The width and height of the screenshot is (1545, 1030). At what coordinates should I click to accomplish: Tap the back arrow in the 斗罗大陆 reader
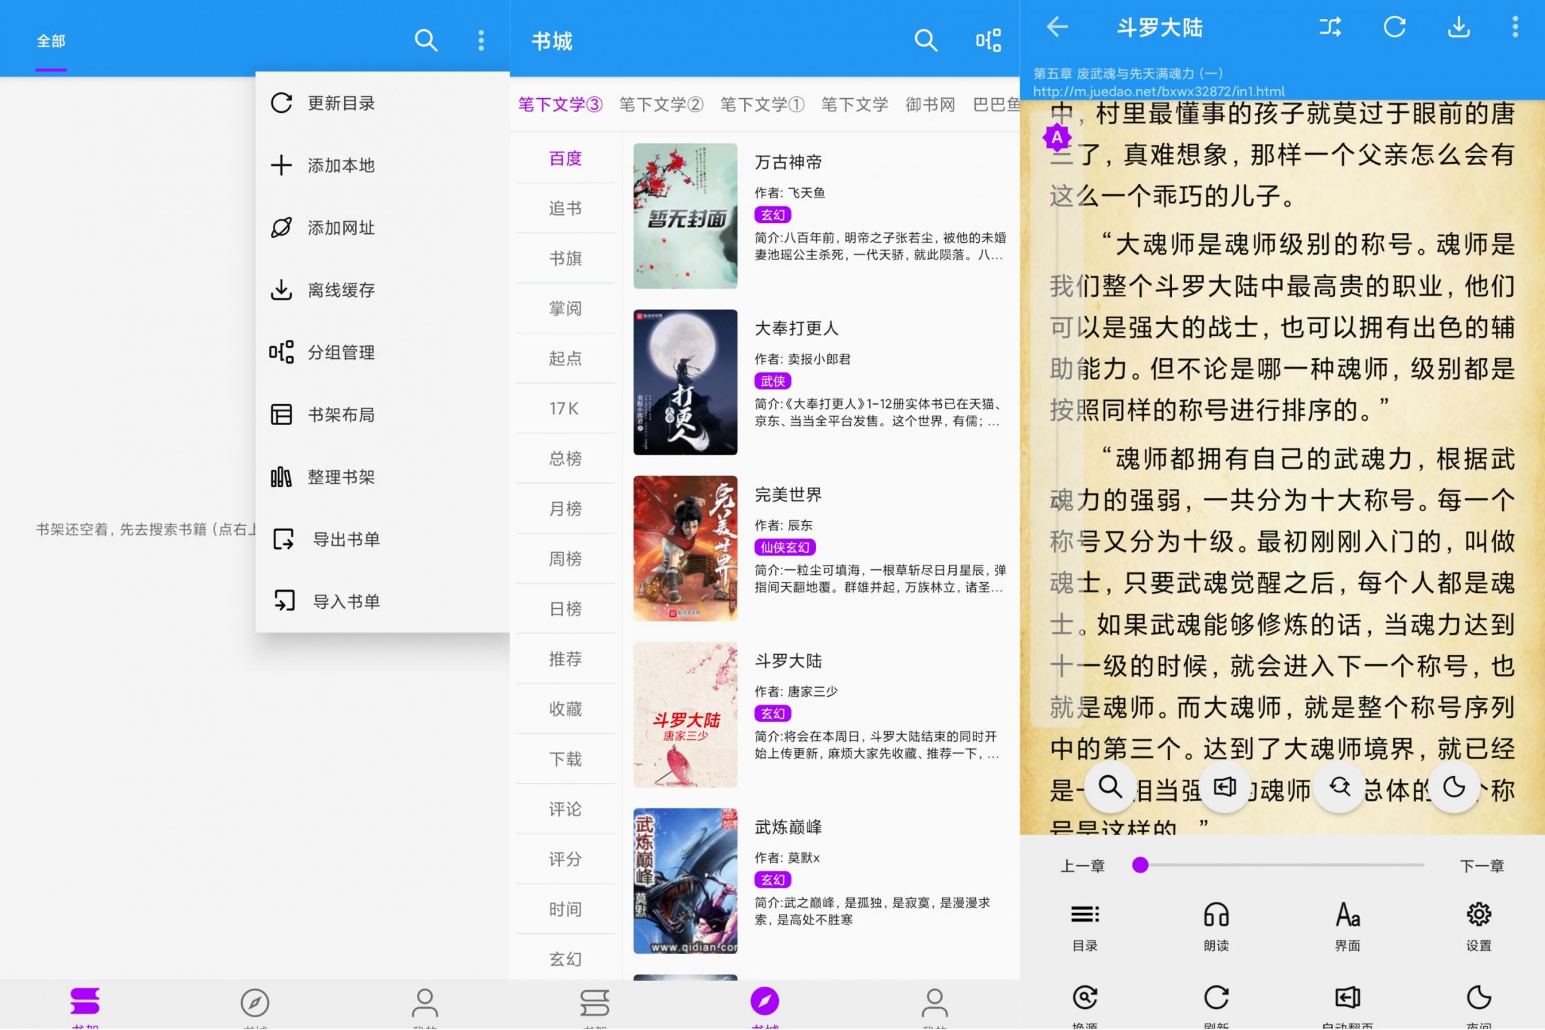tap(1057, 27)
